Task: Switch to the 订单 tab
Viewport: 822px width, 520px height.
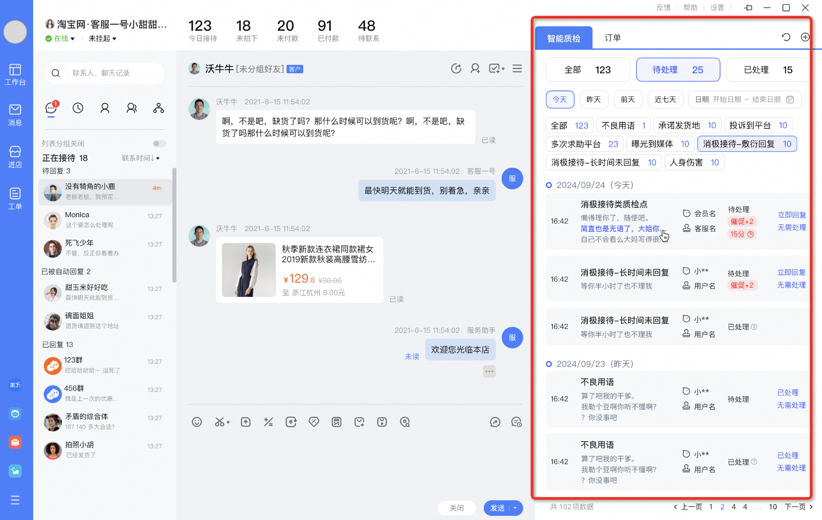Action: tap(612, 38)
